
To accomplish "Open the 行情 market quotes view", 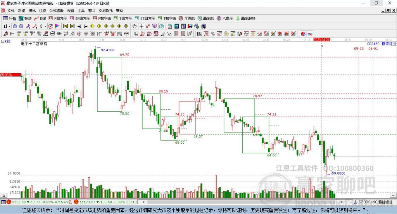I will tap(10, 19).
